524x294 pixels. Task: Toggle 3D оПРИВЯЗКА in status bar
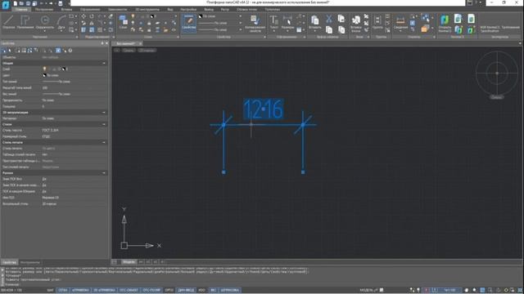click(104, 290)
